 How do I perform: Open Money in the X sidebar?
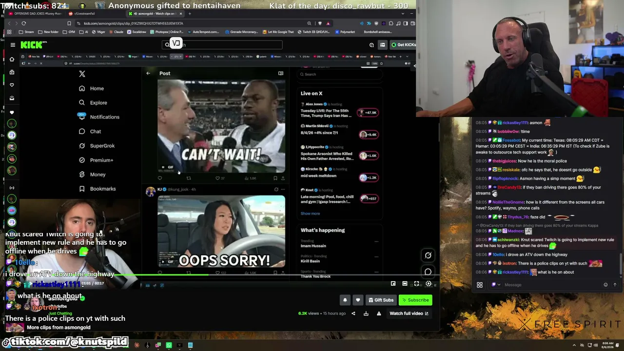tap(92, 175)
